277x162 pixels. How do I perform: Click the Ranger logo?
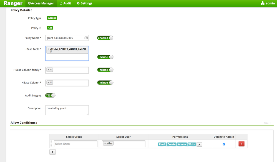[13, 3]
